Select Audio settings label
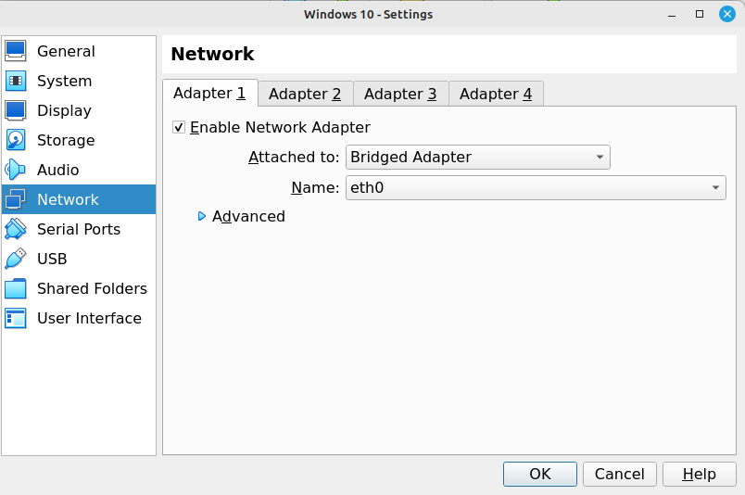The height and width of the screenshot is (495, 745). click(x=58, y=170)
